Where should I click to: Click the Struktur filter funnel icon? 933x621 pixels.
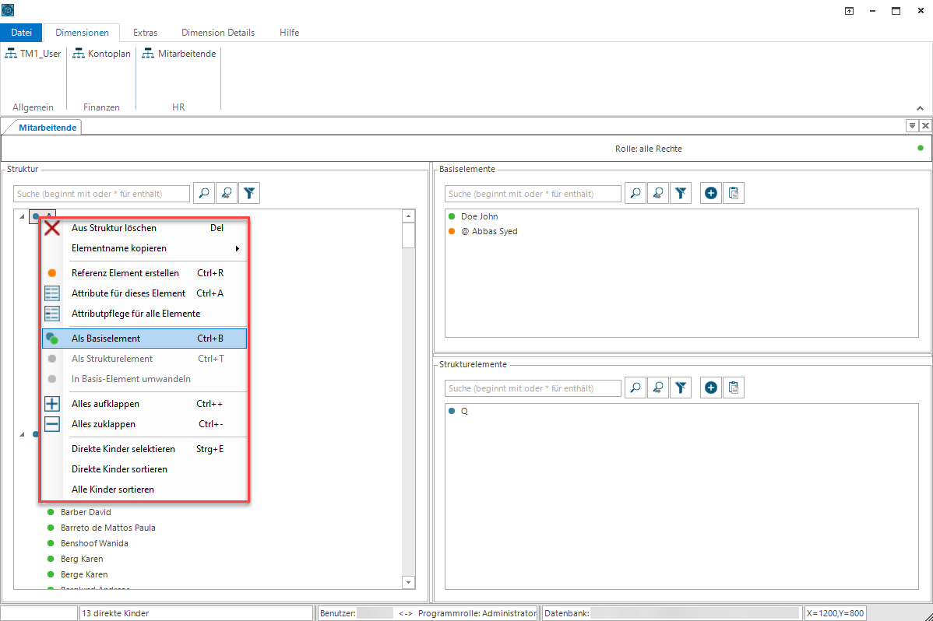[249, 193]
